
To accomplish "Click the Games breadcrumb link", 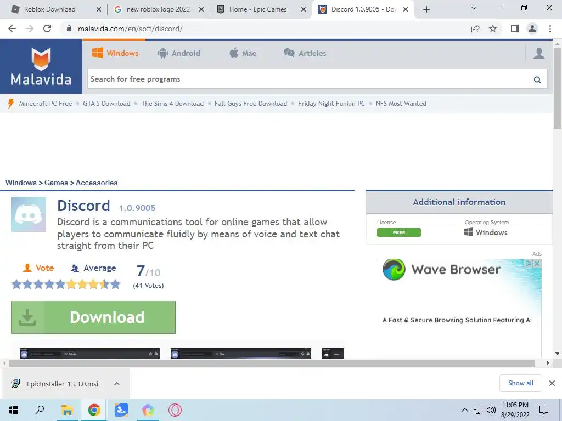I will [56, 183].
